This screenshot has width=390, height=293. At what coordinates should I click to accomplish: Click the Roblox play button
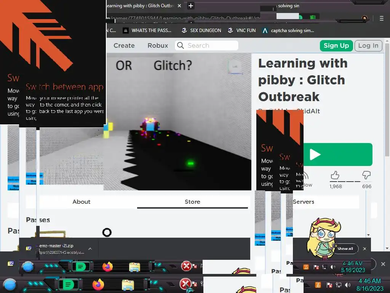click(x=338, y=155)
